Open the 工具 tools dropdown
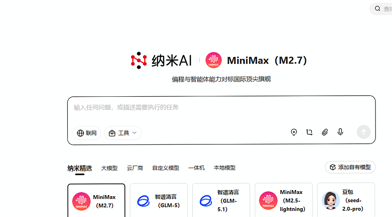Image resolution: width=392 pixels, height=217 pixels. coord(123,133)
